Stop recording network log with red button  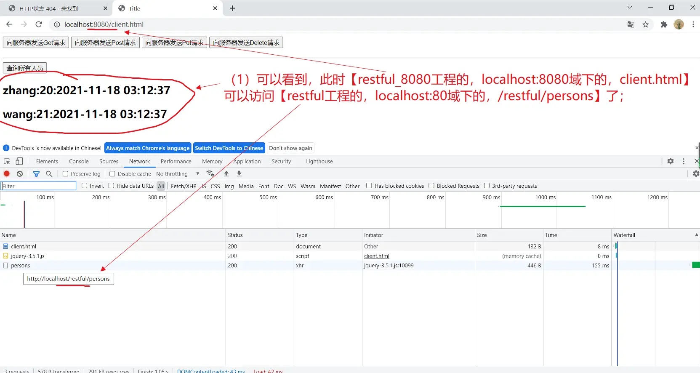[7, 173]
